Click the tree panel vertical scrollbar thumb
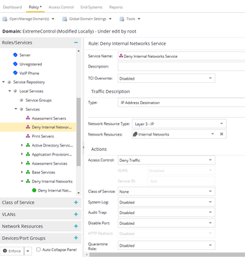The width and height of the screenshot is (245, 257). (x=78, y=132)
